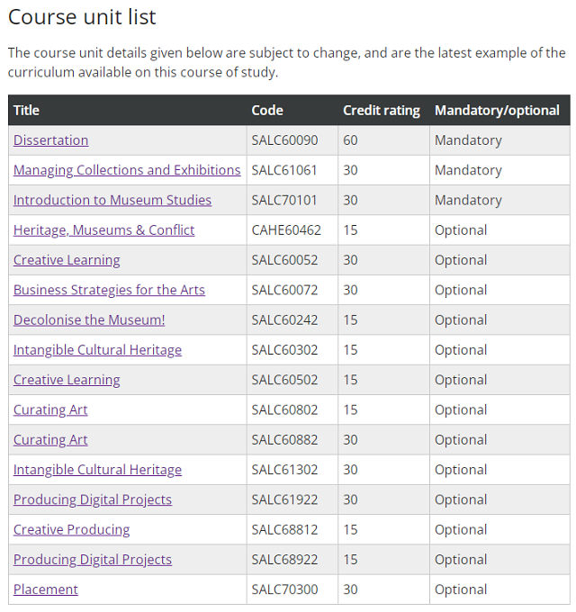The width and height of the screenshot is (576, 612).
Task: Open Intangible Cultural Heritage link for SALC61302
Action: tap(97, 470)
